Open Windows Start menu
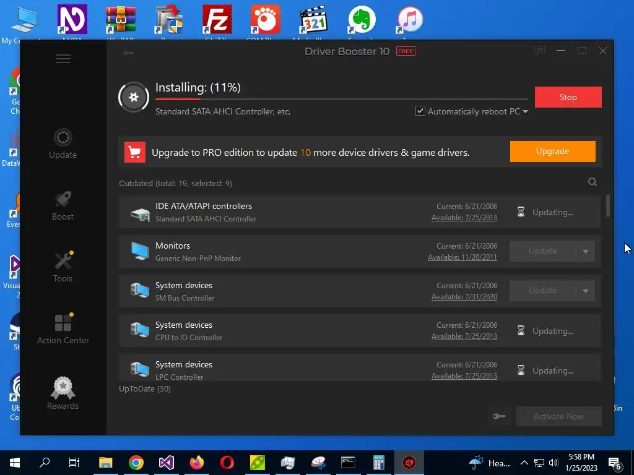 (15, 463)
